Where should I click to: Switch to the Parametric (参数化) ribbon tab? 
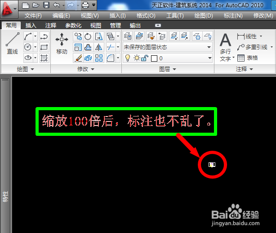[x=73, y=26]
